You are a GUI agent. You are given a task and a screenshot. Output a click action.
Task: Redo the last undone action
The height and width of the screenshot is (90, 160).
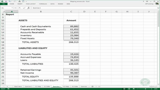pyautogui.click(x=14, y=1)
